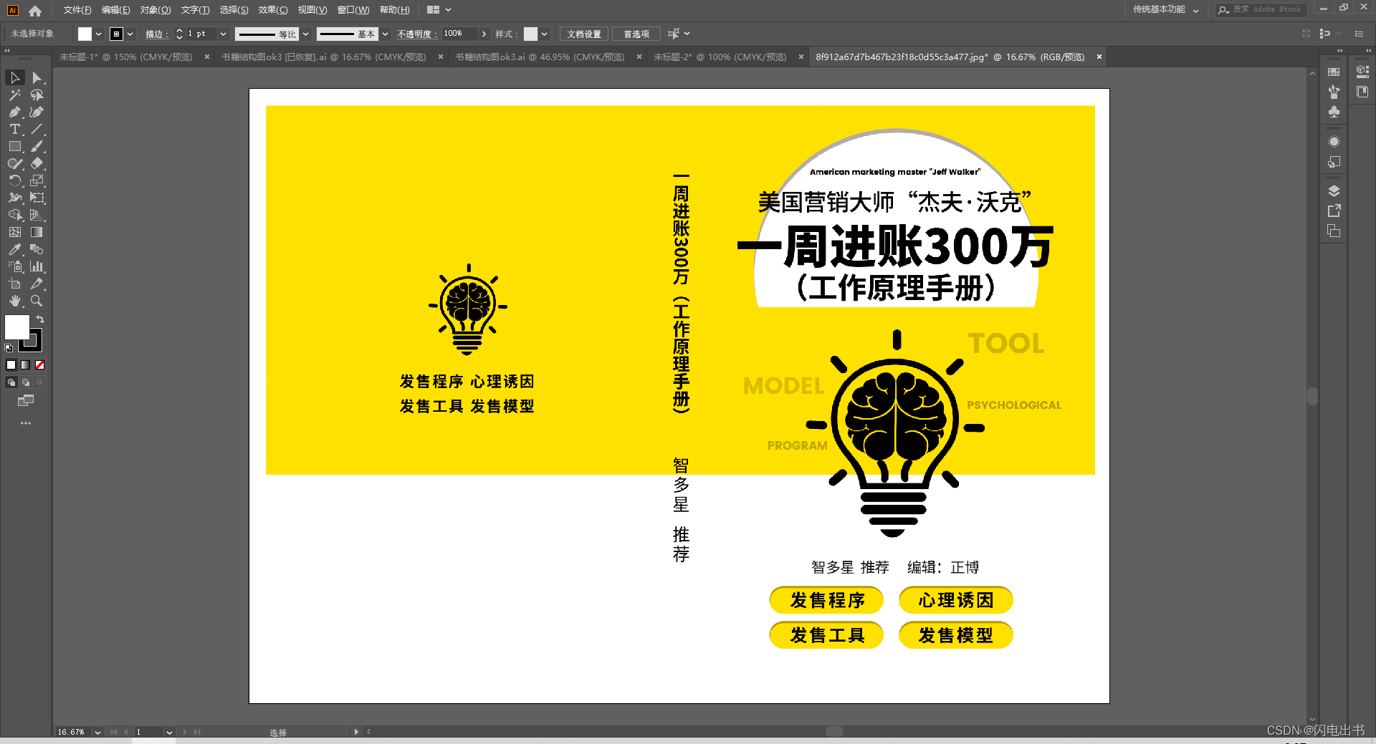Select the Gradient tool
Viewport: 1376px width, 744px height.
37,232
